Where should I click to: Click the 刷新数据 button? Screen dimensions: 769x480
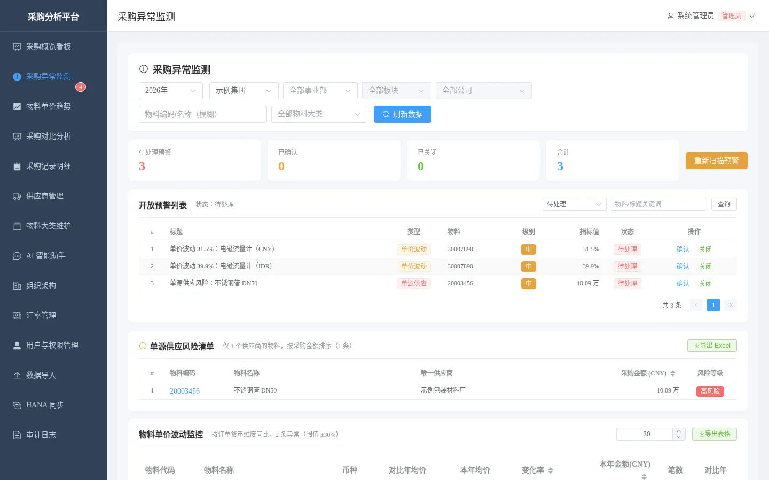[403, 114]
